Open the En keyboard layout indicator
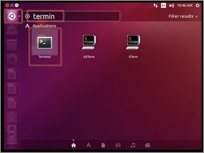The image size is (204, 153). pos(163,6)
